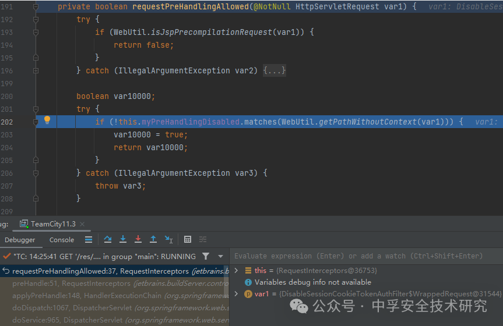Screen dimensions: 503x326
Task: Click the @NotNull annotation in method signature
Action: click(x=272, y=6)
